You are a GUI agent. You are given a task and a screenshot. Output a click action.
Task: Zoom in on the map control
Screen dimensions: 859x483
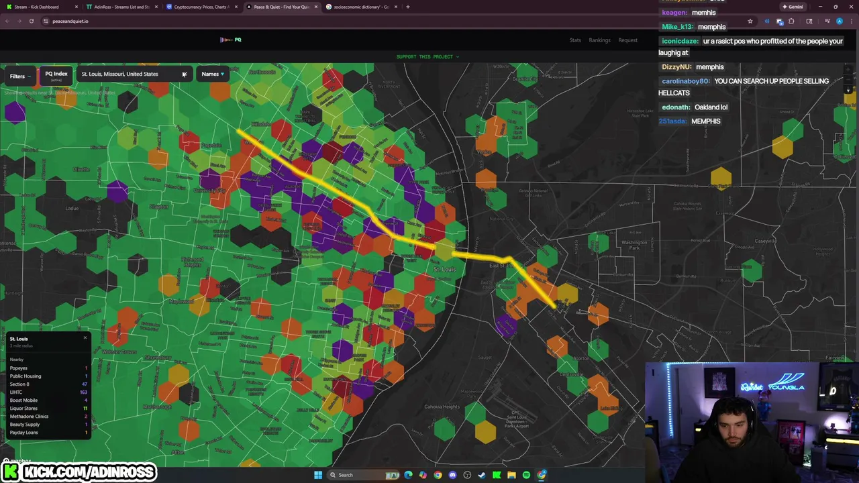[848, 69]
